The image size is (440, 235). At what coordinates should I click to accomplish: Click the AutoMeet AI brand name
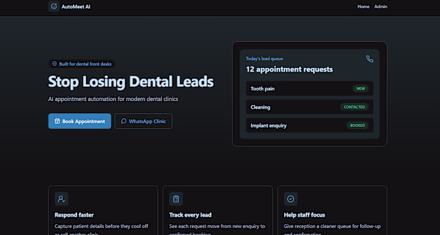pyautogui.click(x=76, y=7)
